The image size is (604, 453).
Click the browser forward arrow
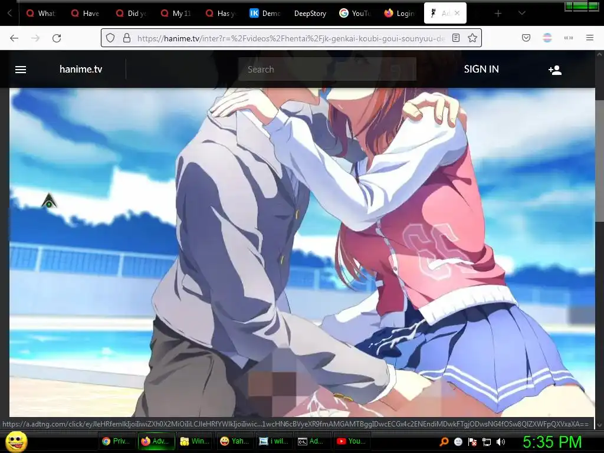tap(35, 38)
